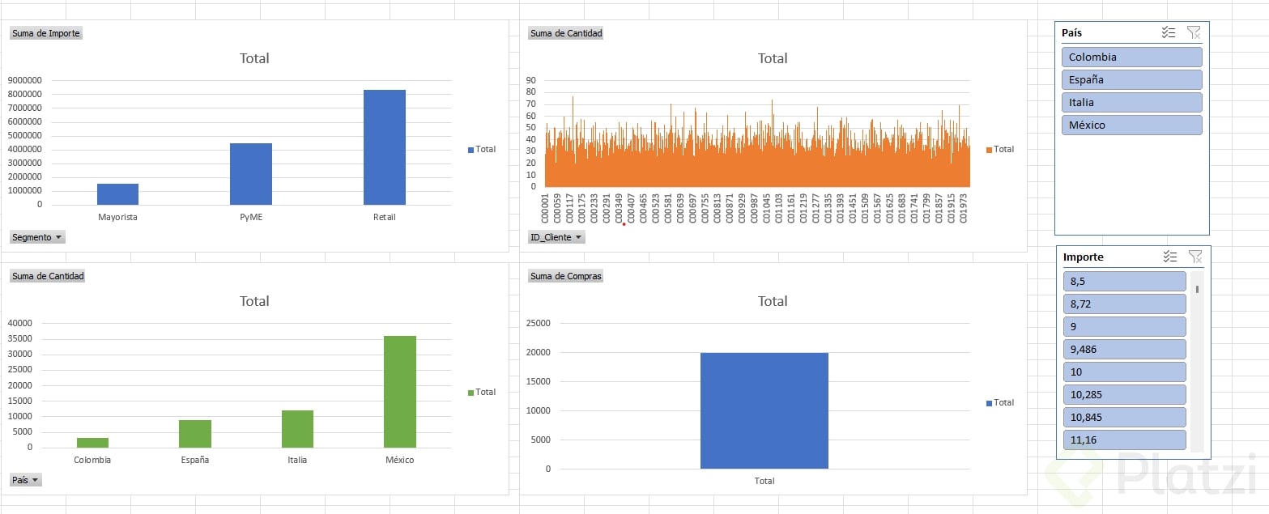Select 10 in Importe slicer
The image size is (1269, 514).
(1124, 372)
